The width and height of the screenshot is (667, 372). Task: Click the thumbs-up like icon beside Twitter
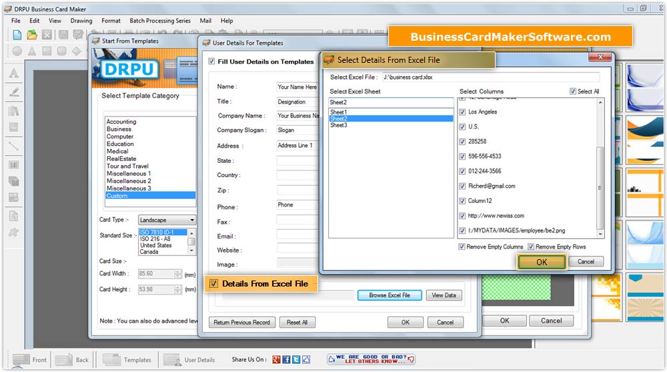(306, 359)
